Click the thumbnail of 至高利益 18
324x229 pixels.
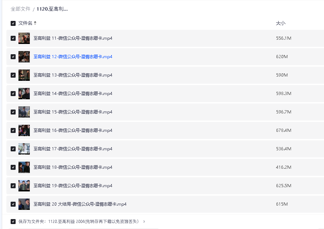coord(24,167)
